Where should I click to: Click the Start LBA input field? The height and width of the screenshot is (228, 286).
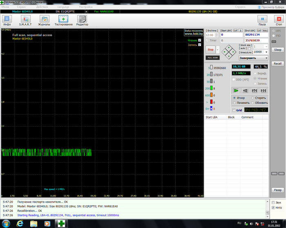(x=231, y=35)
